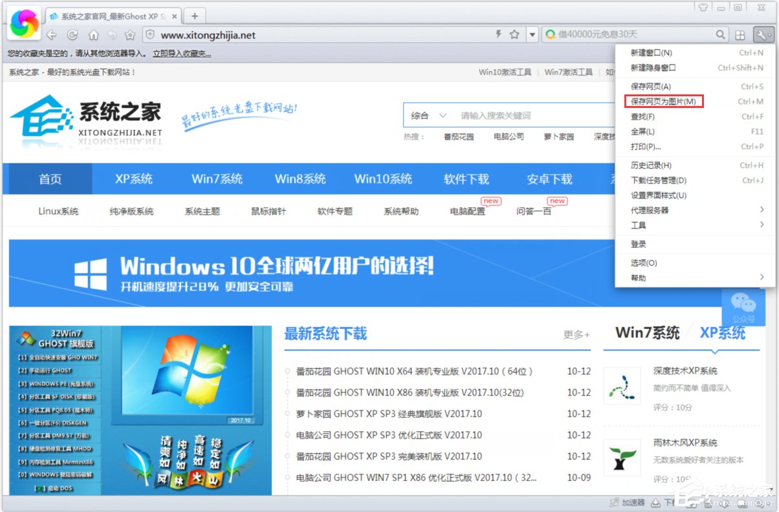
Task: Open the Win7激活工具 link
Action: (x=568, y=72)
